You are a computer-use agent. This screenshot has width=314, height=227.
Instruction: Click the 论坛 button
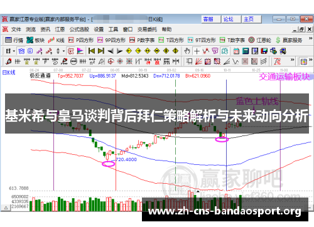coord(231,19)
